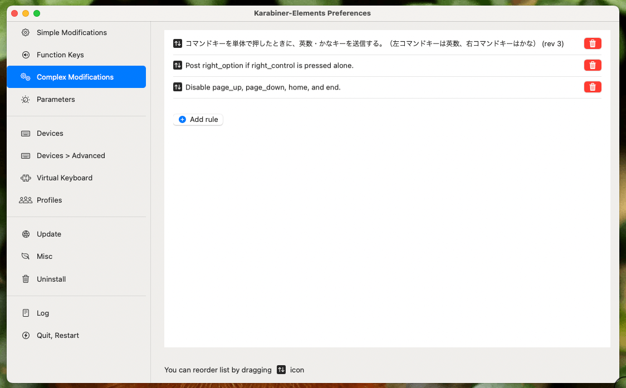Open Profiles using the people icon
This screenshot has height=388, width=626.
click(x=25, y=200)
